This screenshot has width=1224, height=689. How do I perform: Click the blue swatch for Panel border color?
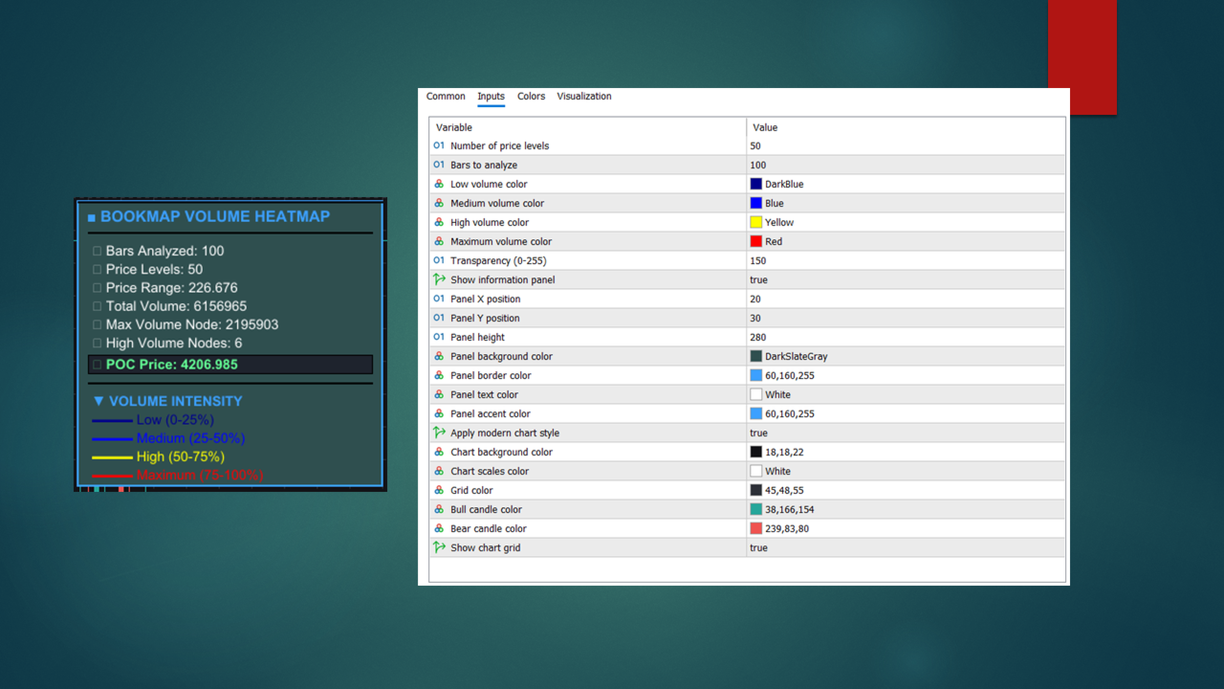coord(756,375)
